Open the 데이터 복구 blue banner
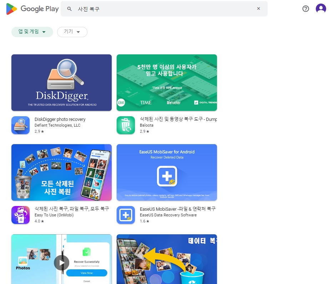Screen dimensions: 329x284 point(167,259)
